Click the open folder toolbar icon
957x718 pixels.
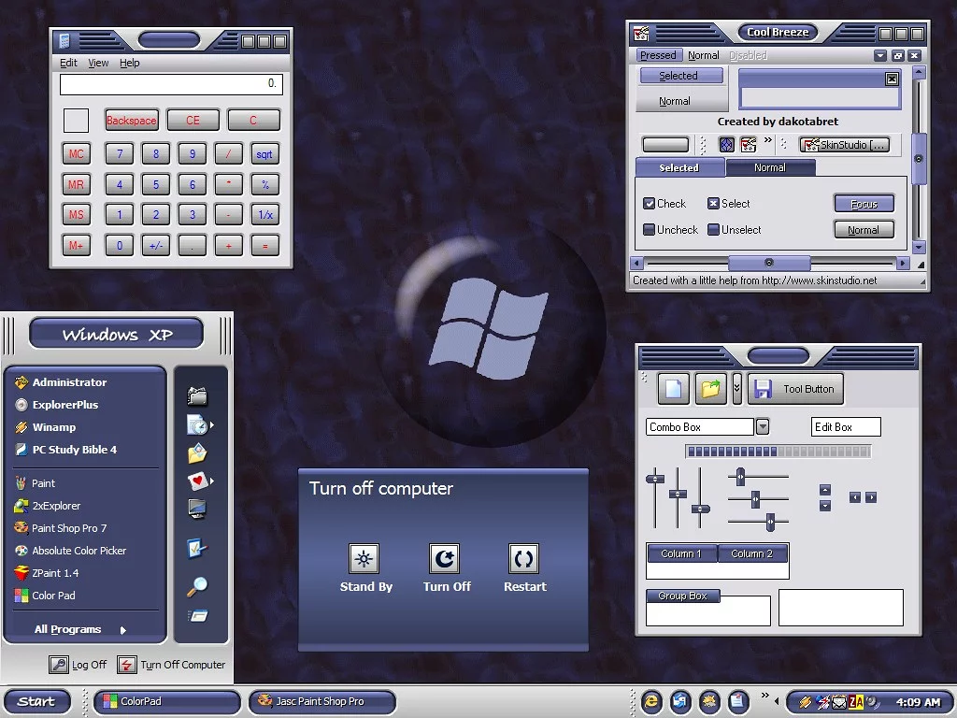click(710, 389)
